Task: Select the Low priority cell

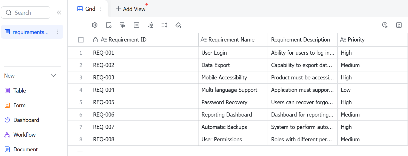Action: [372, 90]
